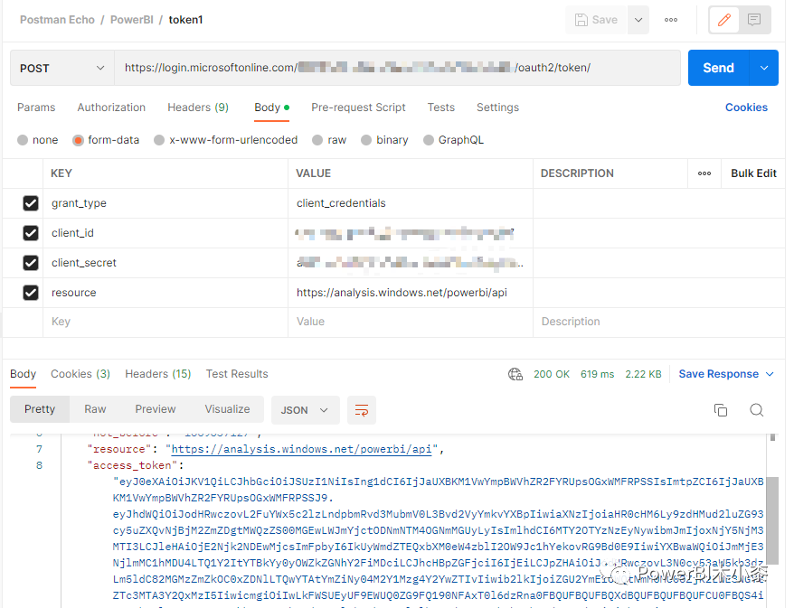
Task: Click the empty Value input field
Action: 411,322
